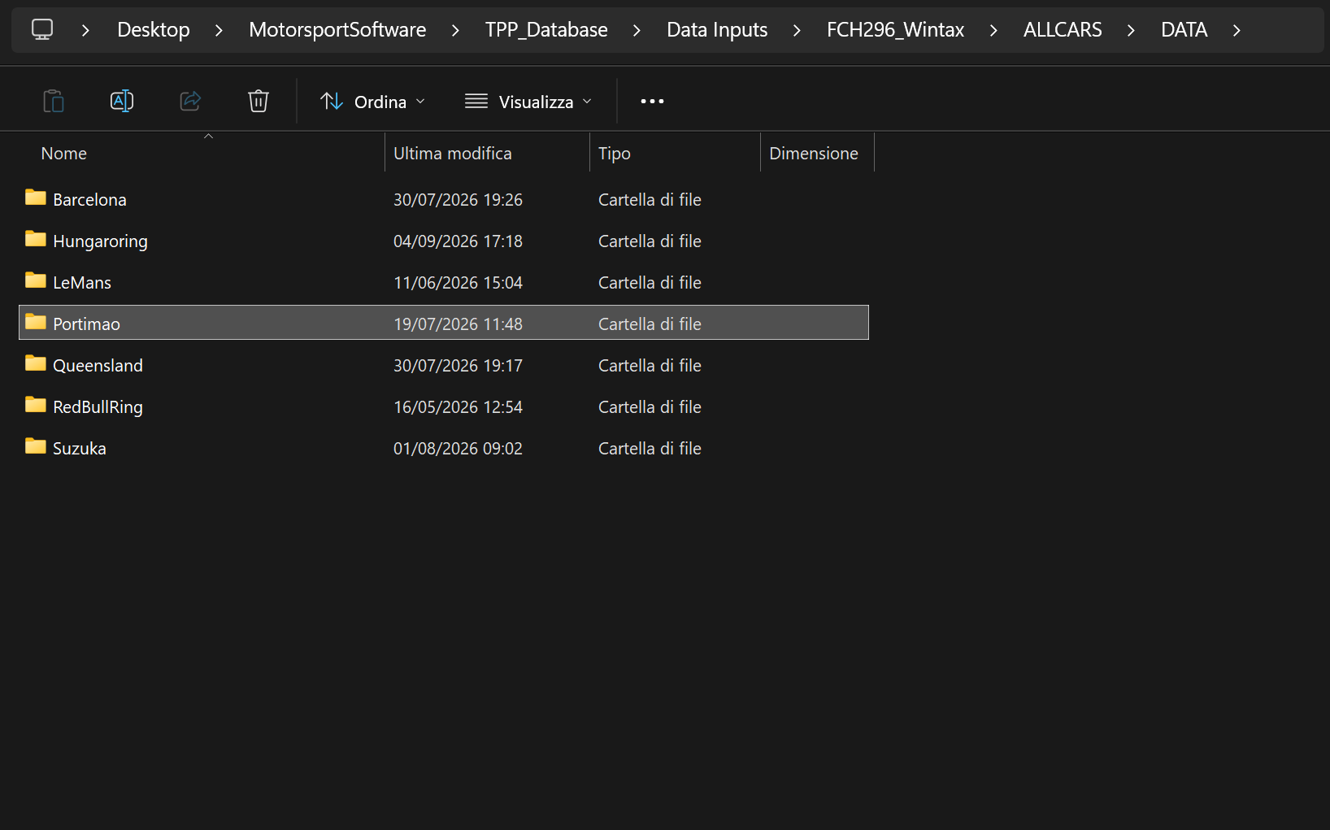Sort by Ultima modifica column header

[x=453, y=153]
